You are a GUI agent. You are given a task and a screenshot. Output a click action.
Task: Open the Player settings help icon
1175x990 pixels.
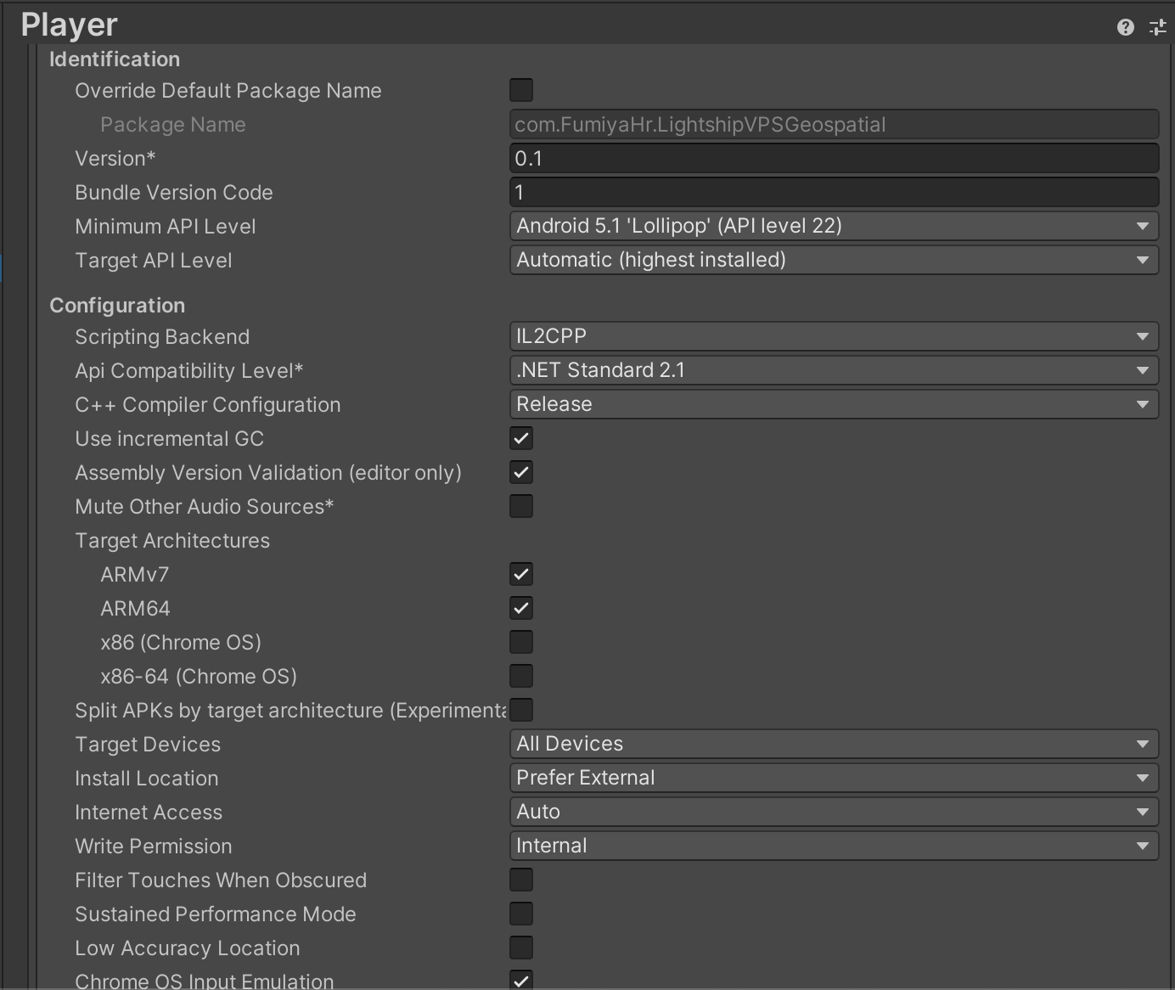pos(1125,26)
